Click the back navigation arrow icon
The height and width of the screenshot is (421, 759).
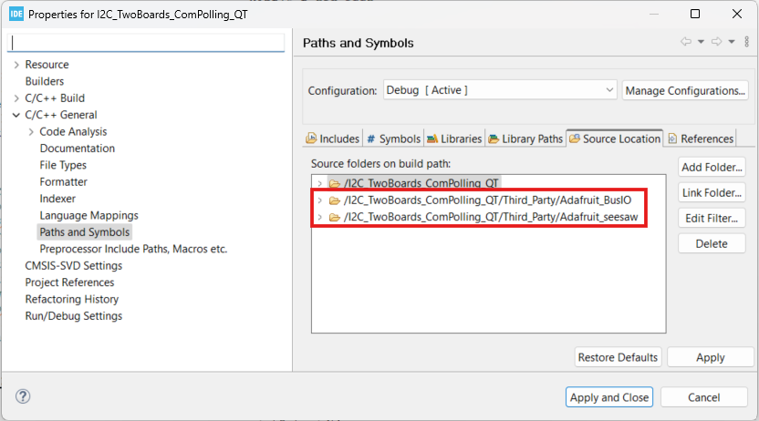click(x=686, y=43)
